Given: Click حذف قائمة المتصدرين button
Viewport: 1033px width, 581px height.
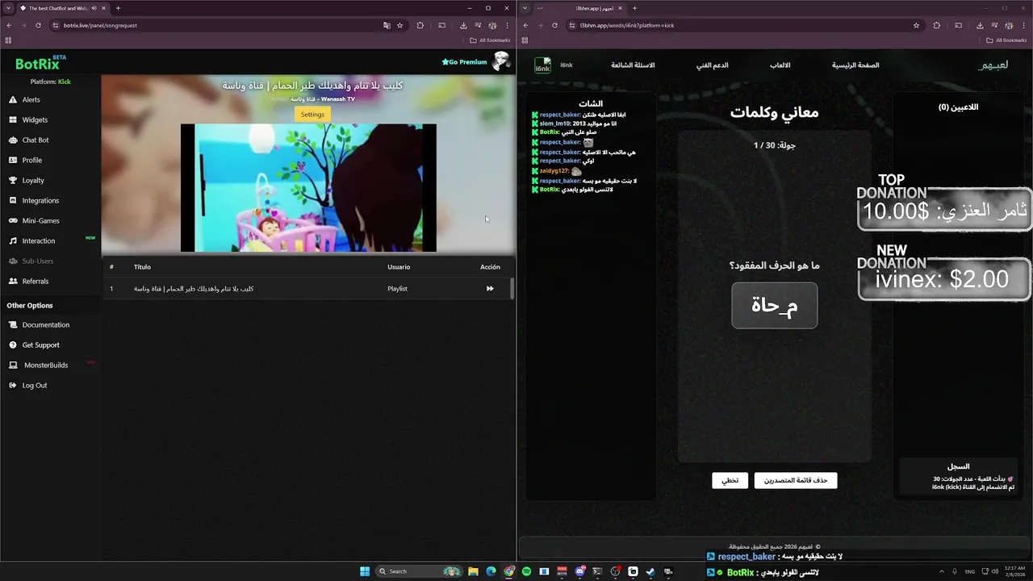Looking at the screenshot, I should [796, 480].
